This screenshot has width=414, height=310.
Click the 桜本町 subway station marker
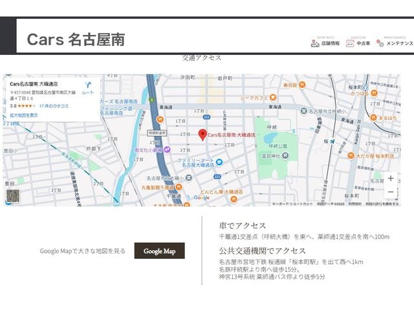tap(365, 87)
